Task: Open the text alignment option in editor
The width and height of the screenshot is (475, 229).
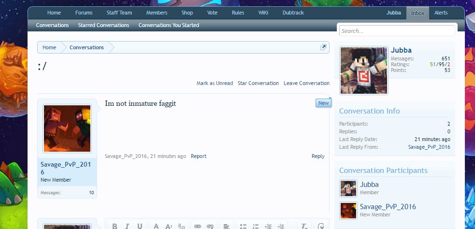Action: pyautogui.click(x=226, y=226)
